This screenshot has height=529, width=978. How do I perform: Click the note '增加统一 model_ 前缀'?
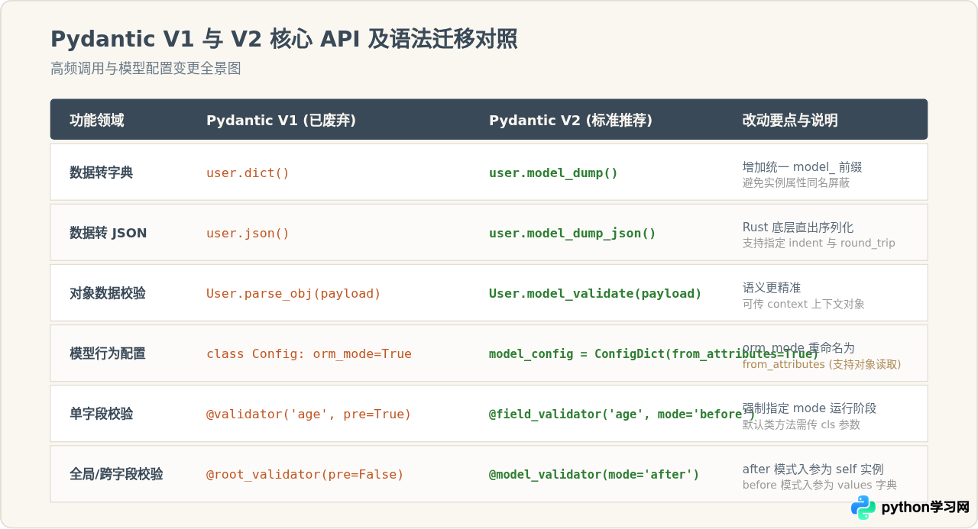tap(802, 166)
